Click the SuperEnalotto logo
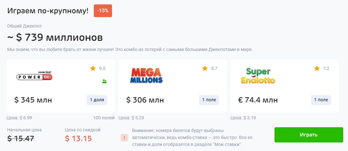 (x=258, y=76)
